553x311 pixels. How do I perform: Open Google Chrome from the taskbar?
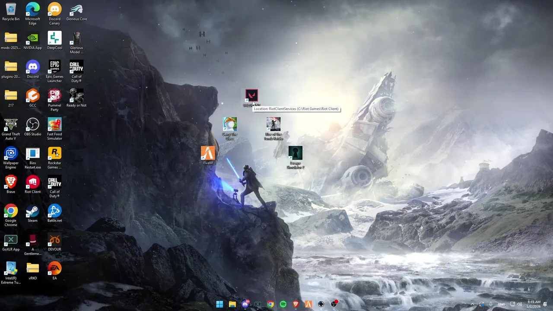point(270,304)
